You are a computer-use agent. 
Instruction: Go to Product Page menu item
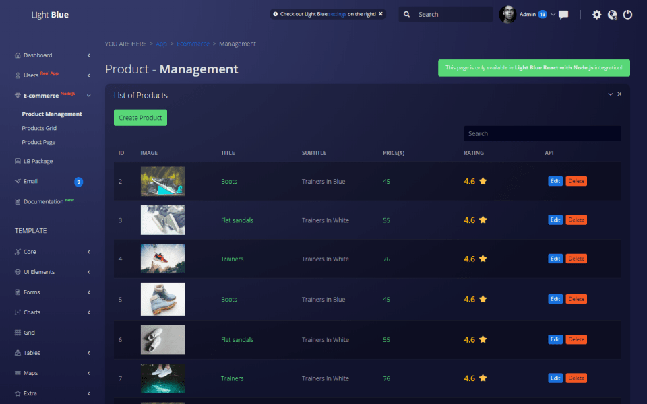coord(38,142)
